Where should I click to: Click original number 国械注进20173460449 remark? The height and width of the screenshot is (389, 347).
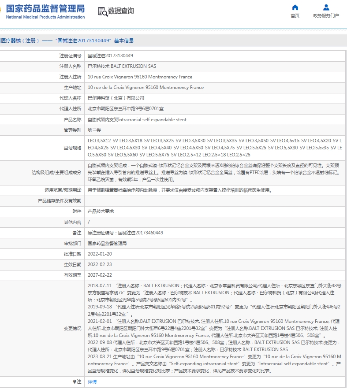125,233
